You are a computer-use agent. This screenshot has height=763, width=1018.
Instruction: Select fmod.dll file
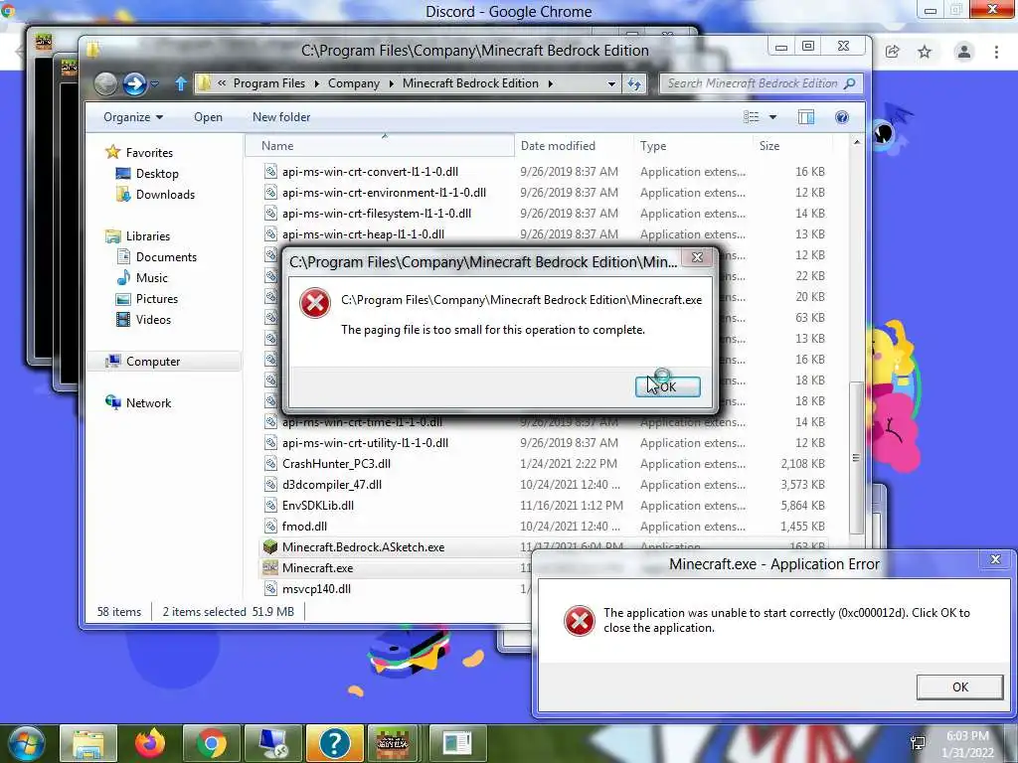(x=304, y=526)
